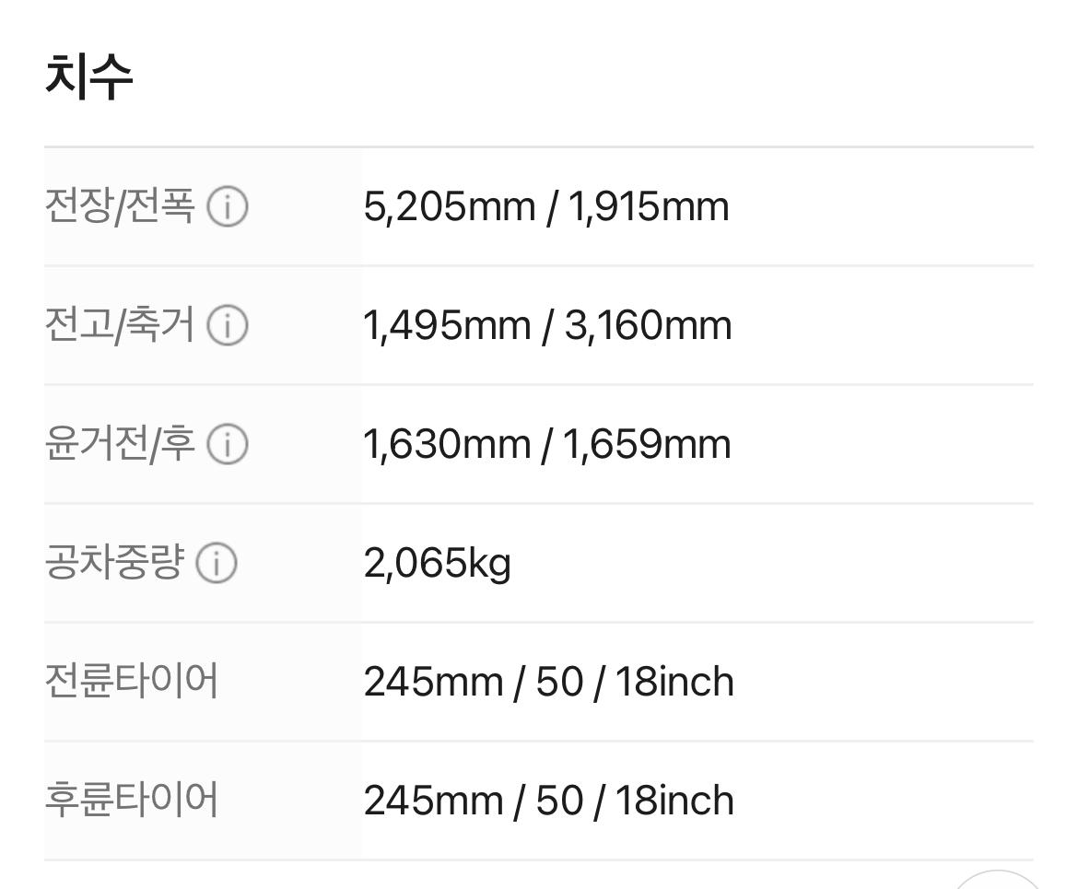This screenshot has width=1078, height=889.
Task: Click the 2,065kg curb weight value
Action: click(437, 563)
